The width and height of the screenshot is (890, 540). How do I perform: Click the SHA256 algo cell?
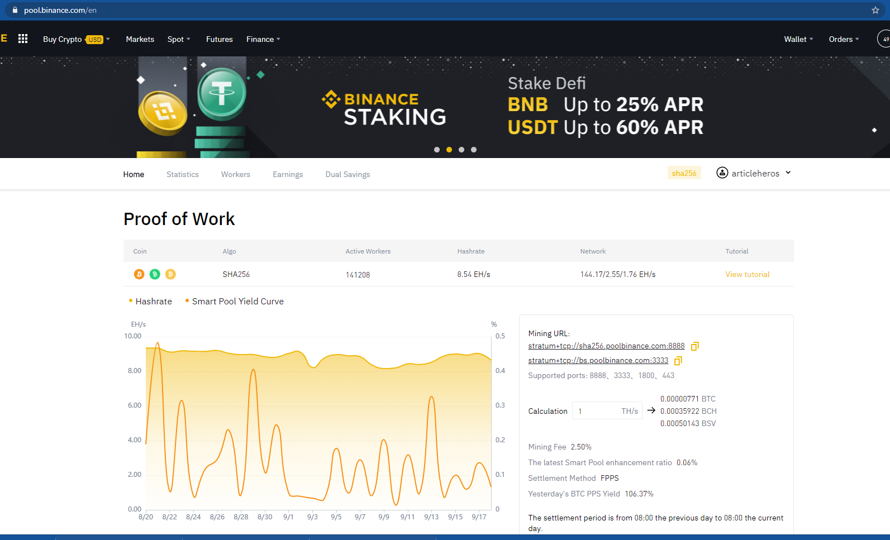coord(236,274)
